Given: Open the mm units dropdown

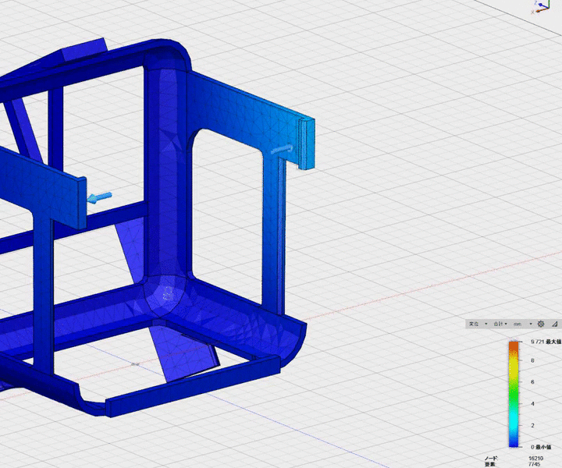Looking at the screenshot, I should 523,324.
